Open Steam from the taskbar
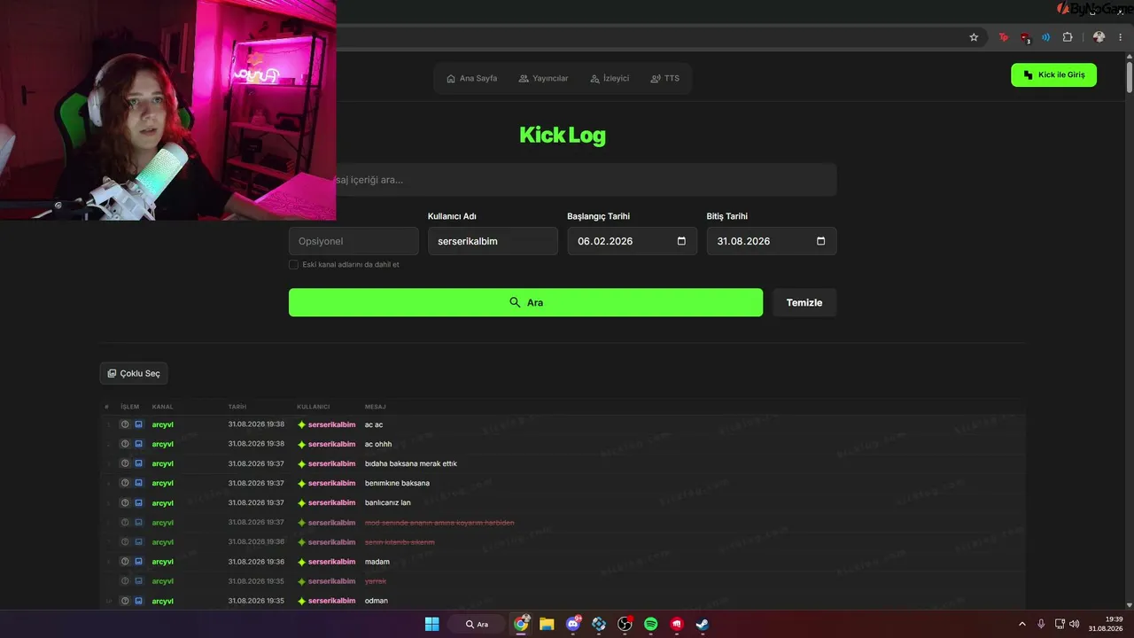The image size is (1134, 638). (703, 624)
